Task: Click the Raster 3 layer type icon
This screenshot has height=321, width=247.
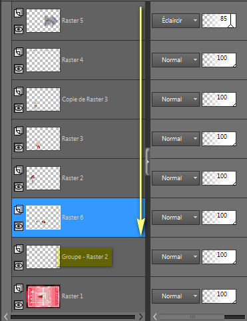Action: (19, 131)
